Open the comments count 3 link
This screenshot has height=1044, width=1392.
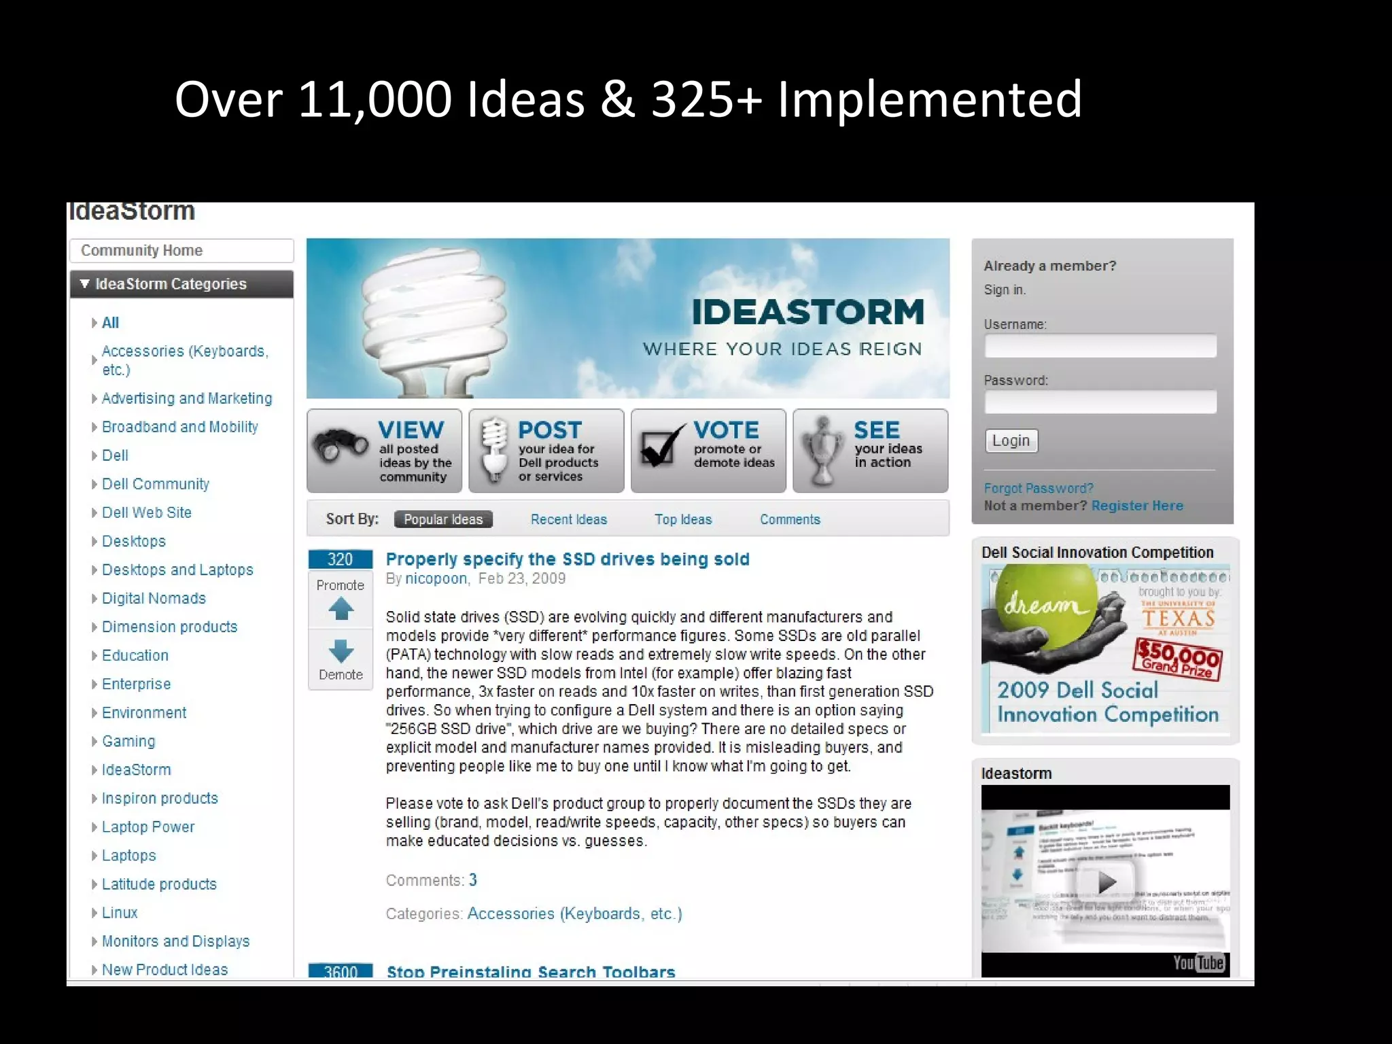[x=473, y=880]
